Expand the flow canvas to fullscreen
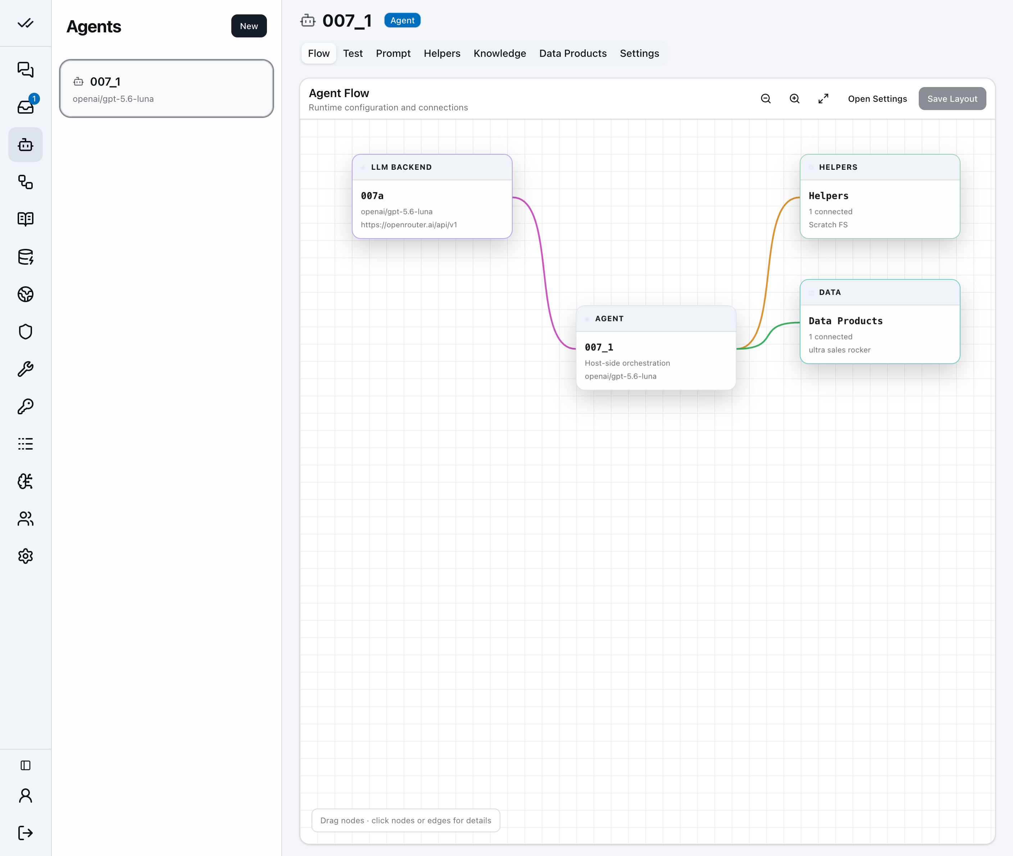The width and height of the screenshot is (1013, 856). point(823,99)
